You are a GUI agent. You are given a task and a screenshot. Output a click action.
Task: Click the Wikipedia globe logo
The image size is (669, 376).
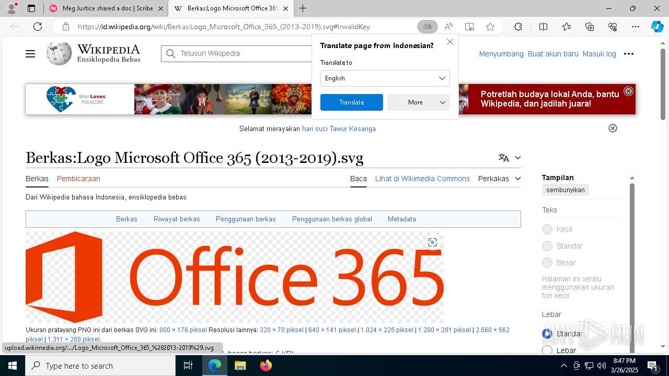point(59,53)
